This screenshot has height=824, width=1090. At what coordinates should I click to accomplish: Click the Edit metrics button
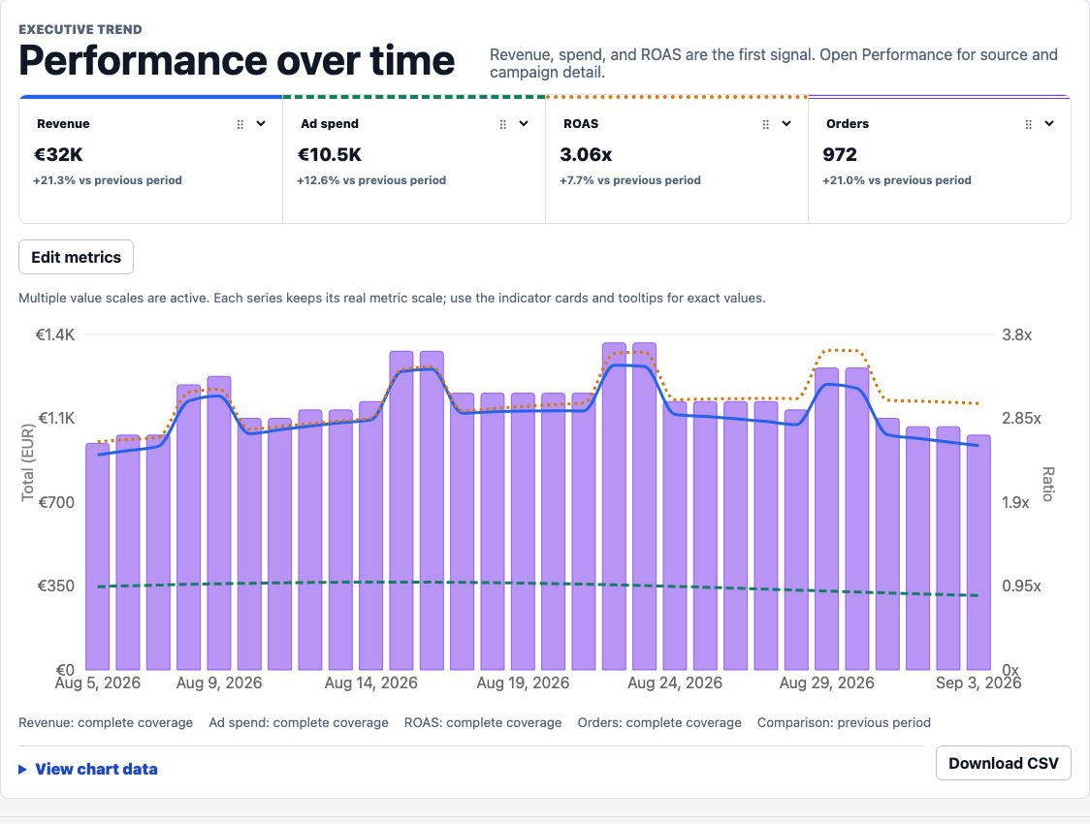(76, 257)
